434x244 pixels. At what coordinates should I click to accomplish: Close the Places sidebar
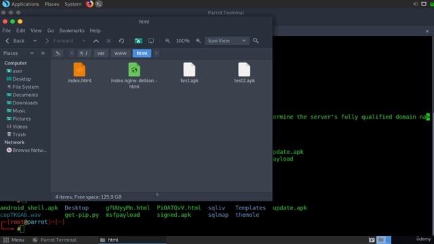pyautogui.click(x=43, y=53)
